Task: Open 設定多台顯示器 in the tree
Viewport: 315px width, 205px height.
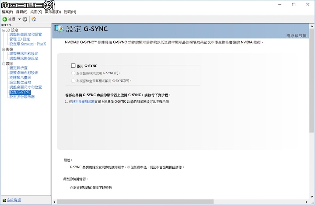Action: (x=22, y=97)
